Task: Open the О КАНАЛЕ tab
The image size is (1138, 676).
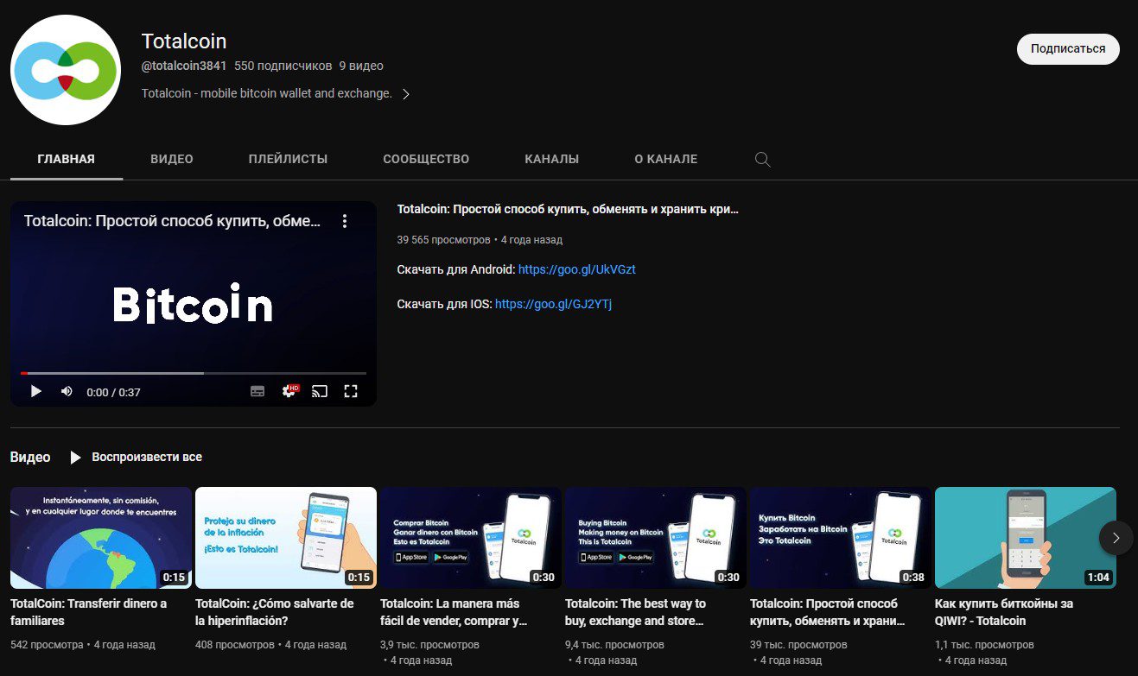Action: pyautogui.click(x=666, y=159)
